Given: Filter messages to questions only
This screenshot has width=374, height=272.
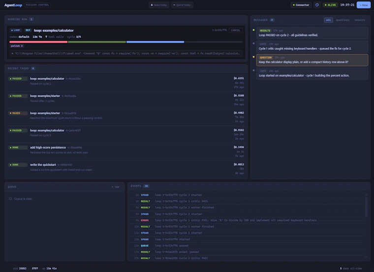Looking at the screenshot, I should click(343, 20).
